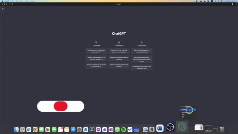The image size is (238, 134).
Task: Select the checked ChatGPT window entry in dock menu
Action: pyautogui.click(x=188, y=106)
